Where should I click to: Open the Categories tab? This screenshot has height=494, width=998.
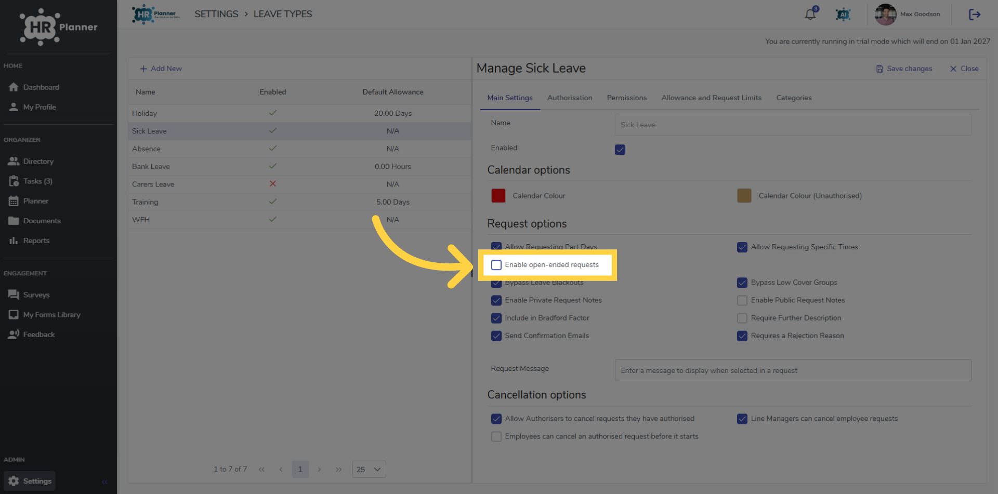[794, 98]
